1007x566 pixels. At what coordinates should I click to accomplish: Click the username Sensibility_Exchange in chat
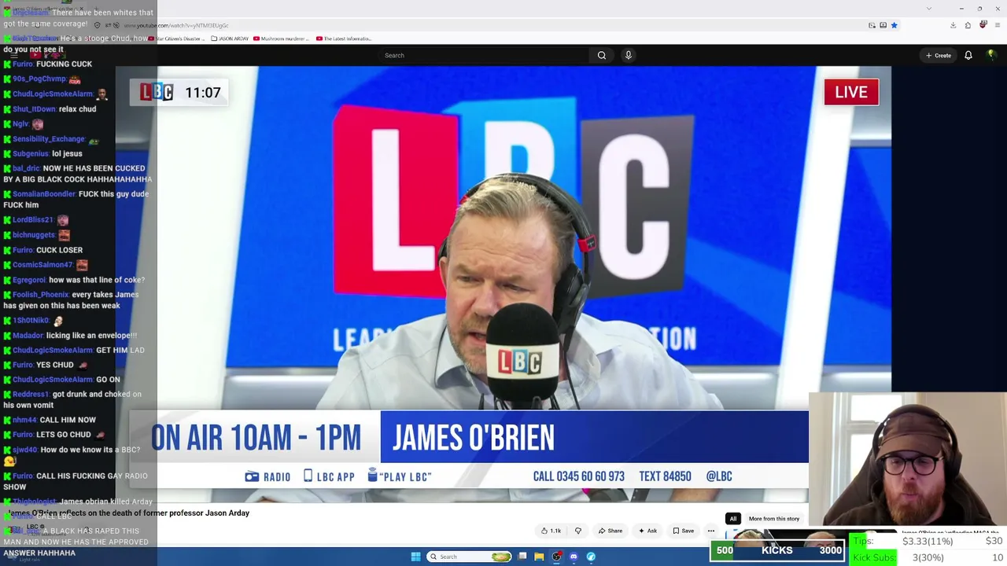click(48, 139)
